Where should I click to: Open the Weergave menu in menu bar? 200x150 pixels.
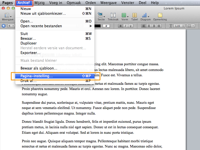click(x=108, y=3)
